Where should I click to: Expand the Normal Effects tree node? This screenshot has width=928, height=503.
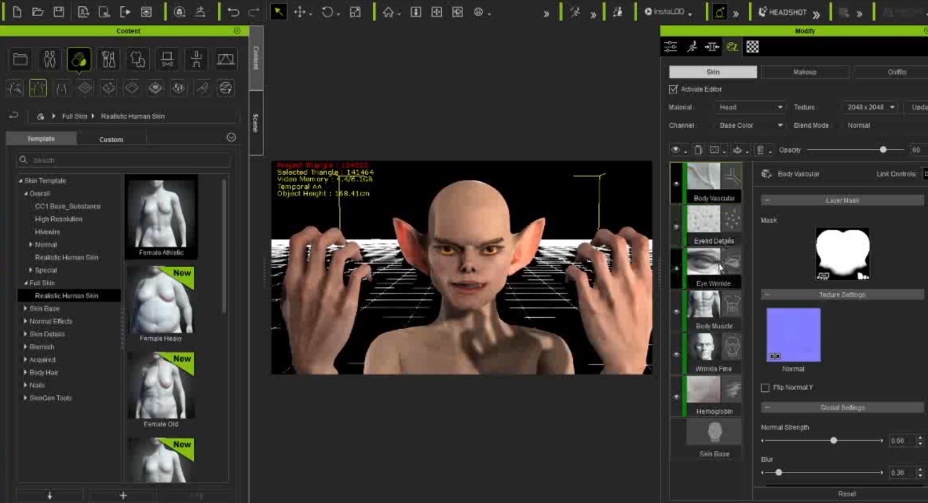pyautogui.click(x=26, y=321)
